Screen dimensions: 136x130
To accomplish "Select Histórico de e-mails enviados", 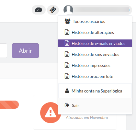I will pyautogui.click(x=95, y=43).
